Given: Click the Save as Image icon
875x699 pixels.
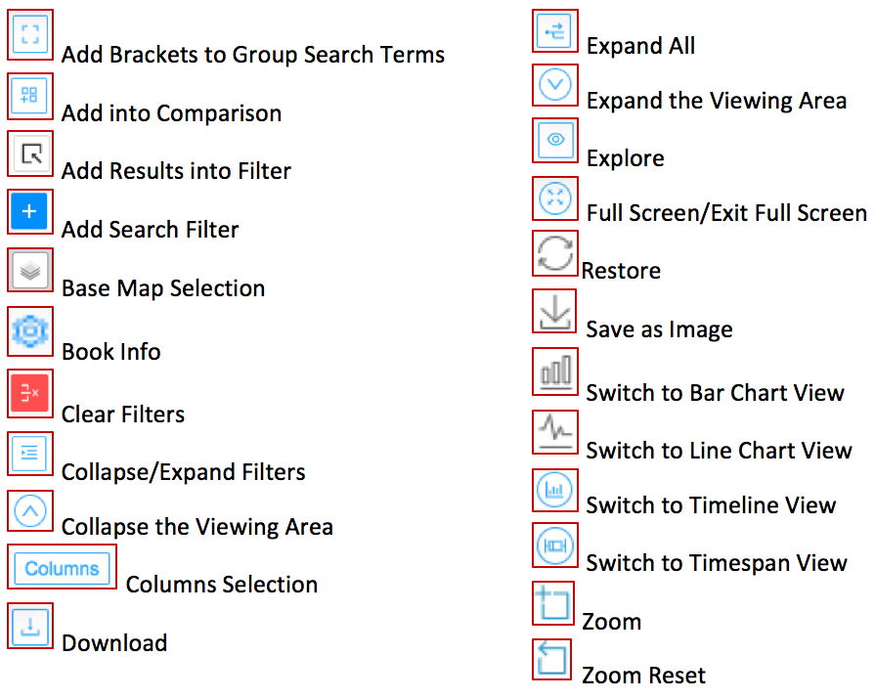Looking at the screenshot, I should pyautogui.click(x=555, y=312).
